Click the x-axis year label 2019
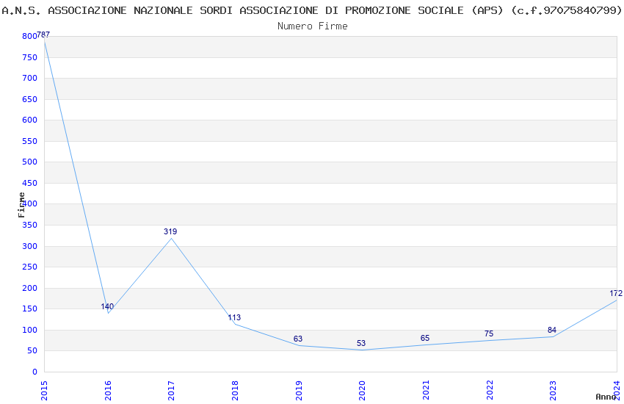The width and height of the screenshot is (624, 404). point(299,391)
